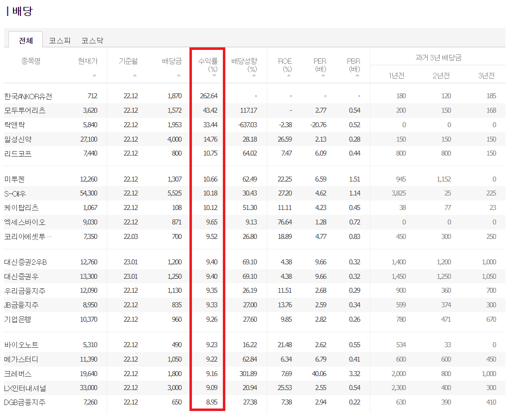The width and height of the screenshot is (508, 413).
Task: Open stock 엑세스바이오
Action: pyautogui.click(x=24, y=222)
